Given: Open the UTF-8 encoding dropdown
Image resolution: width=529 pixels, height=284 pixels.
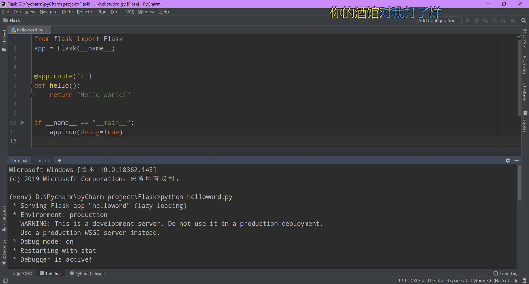Looking at the screenshot, I should click(435, 281).
